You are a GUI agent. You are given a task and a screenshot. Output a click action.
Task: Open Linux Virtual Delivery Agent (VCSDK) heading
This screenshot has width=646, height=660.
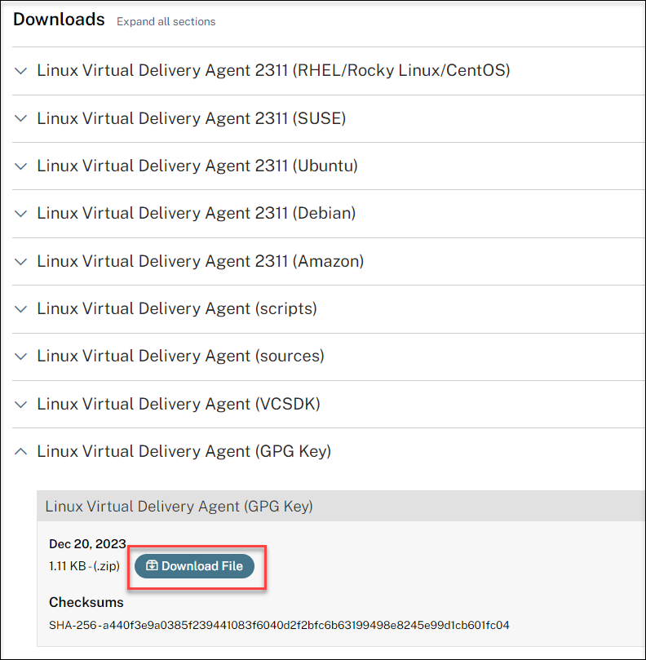point(179,404)
